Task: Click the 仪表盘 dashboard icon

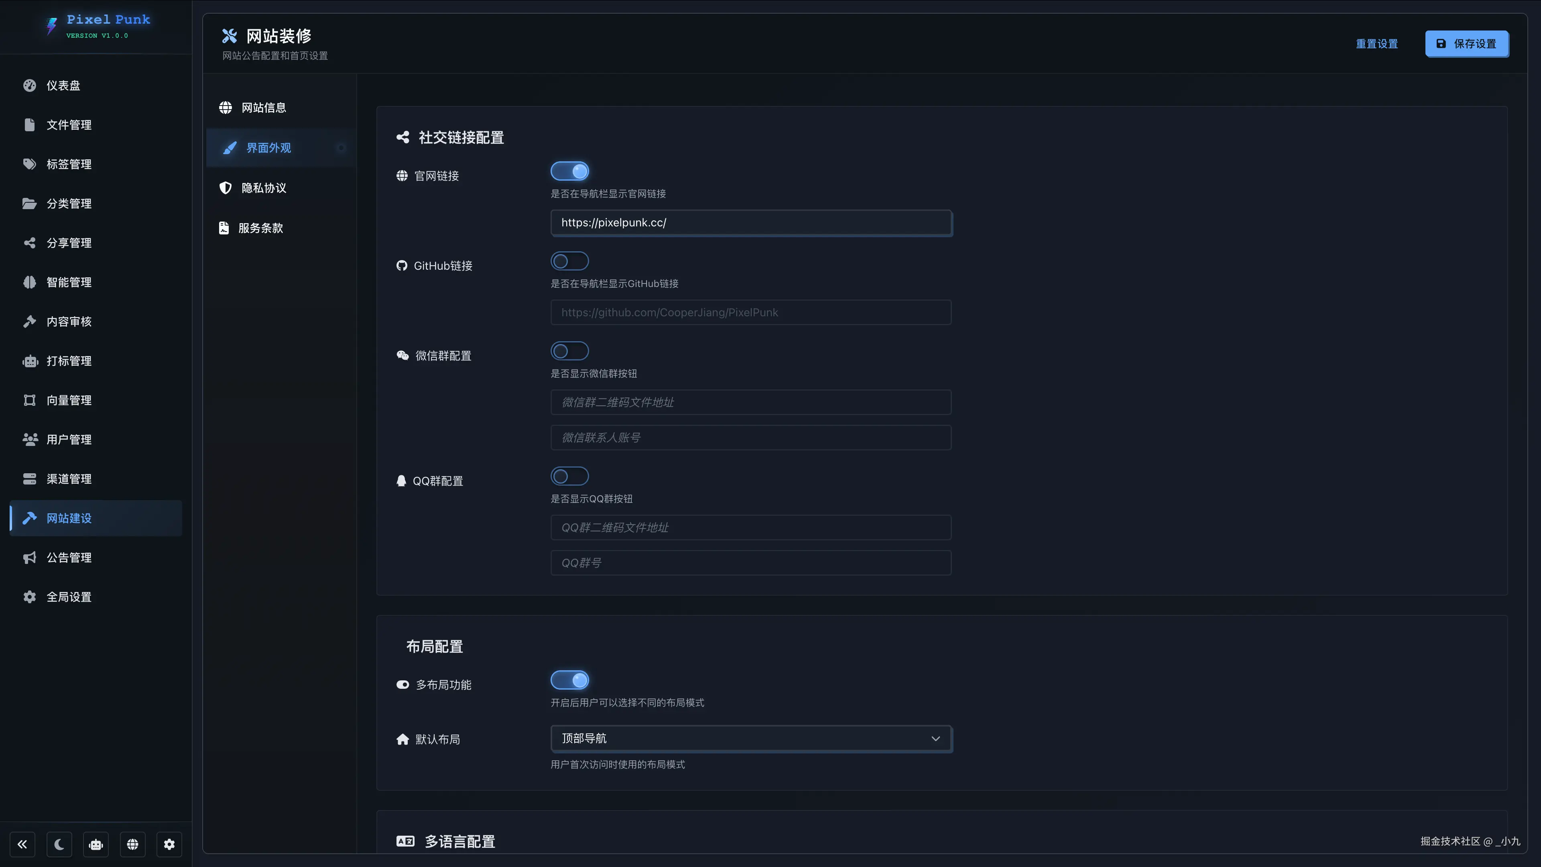Action: click(29, 85)
